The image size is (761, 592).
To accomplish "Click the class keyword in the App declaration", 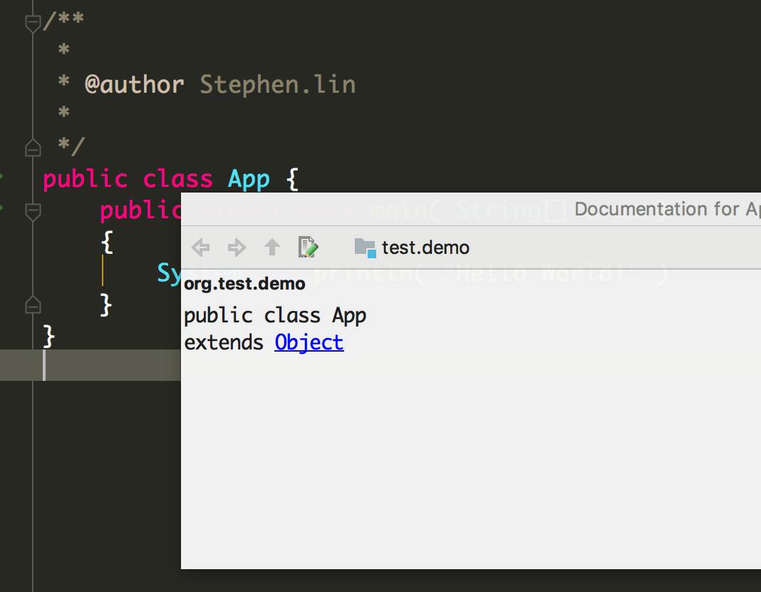I will [x=177, y=178].
